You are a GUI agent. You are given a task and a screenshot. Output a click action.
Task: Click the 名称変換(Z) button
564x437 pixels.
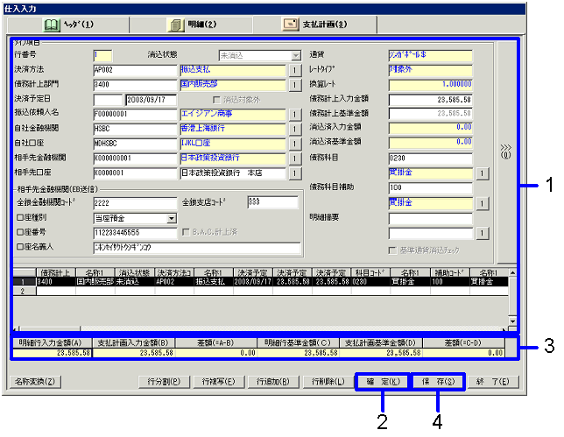35,382
